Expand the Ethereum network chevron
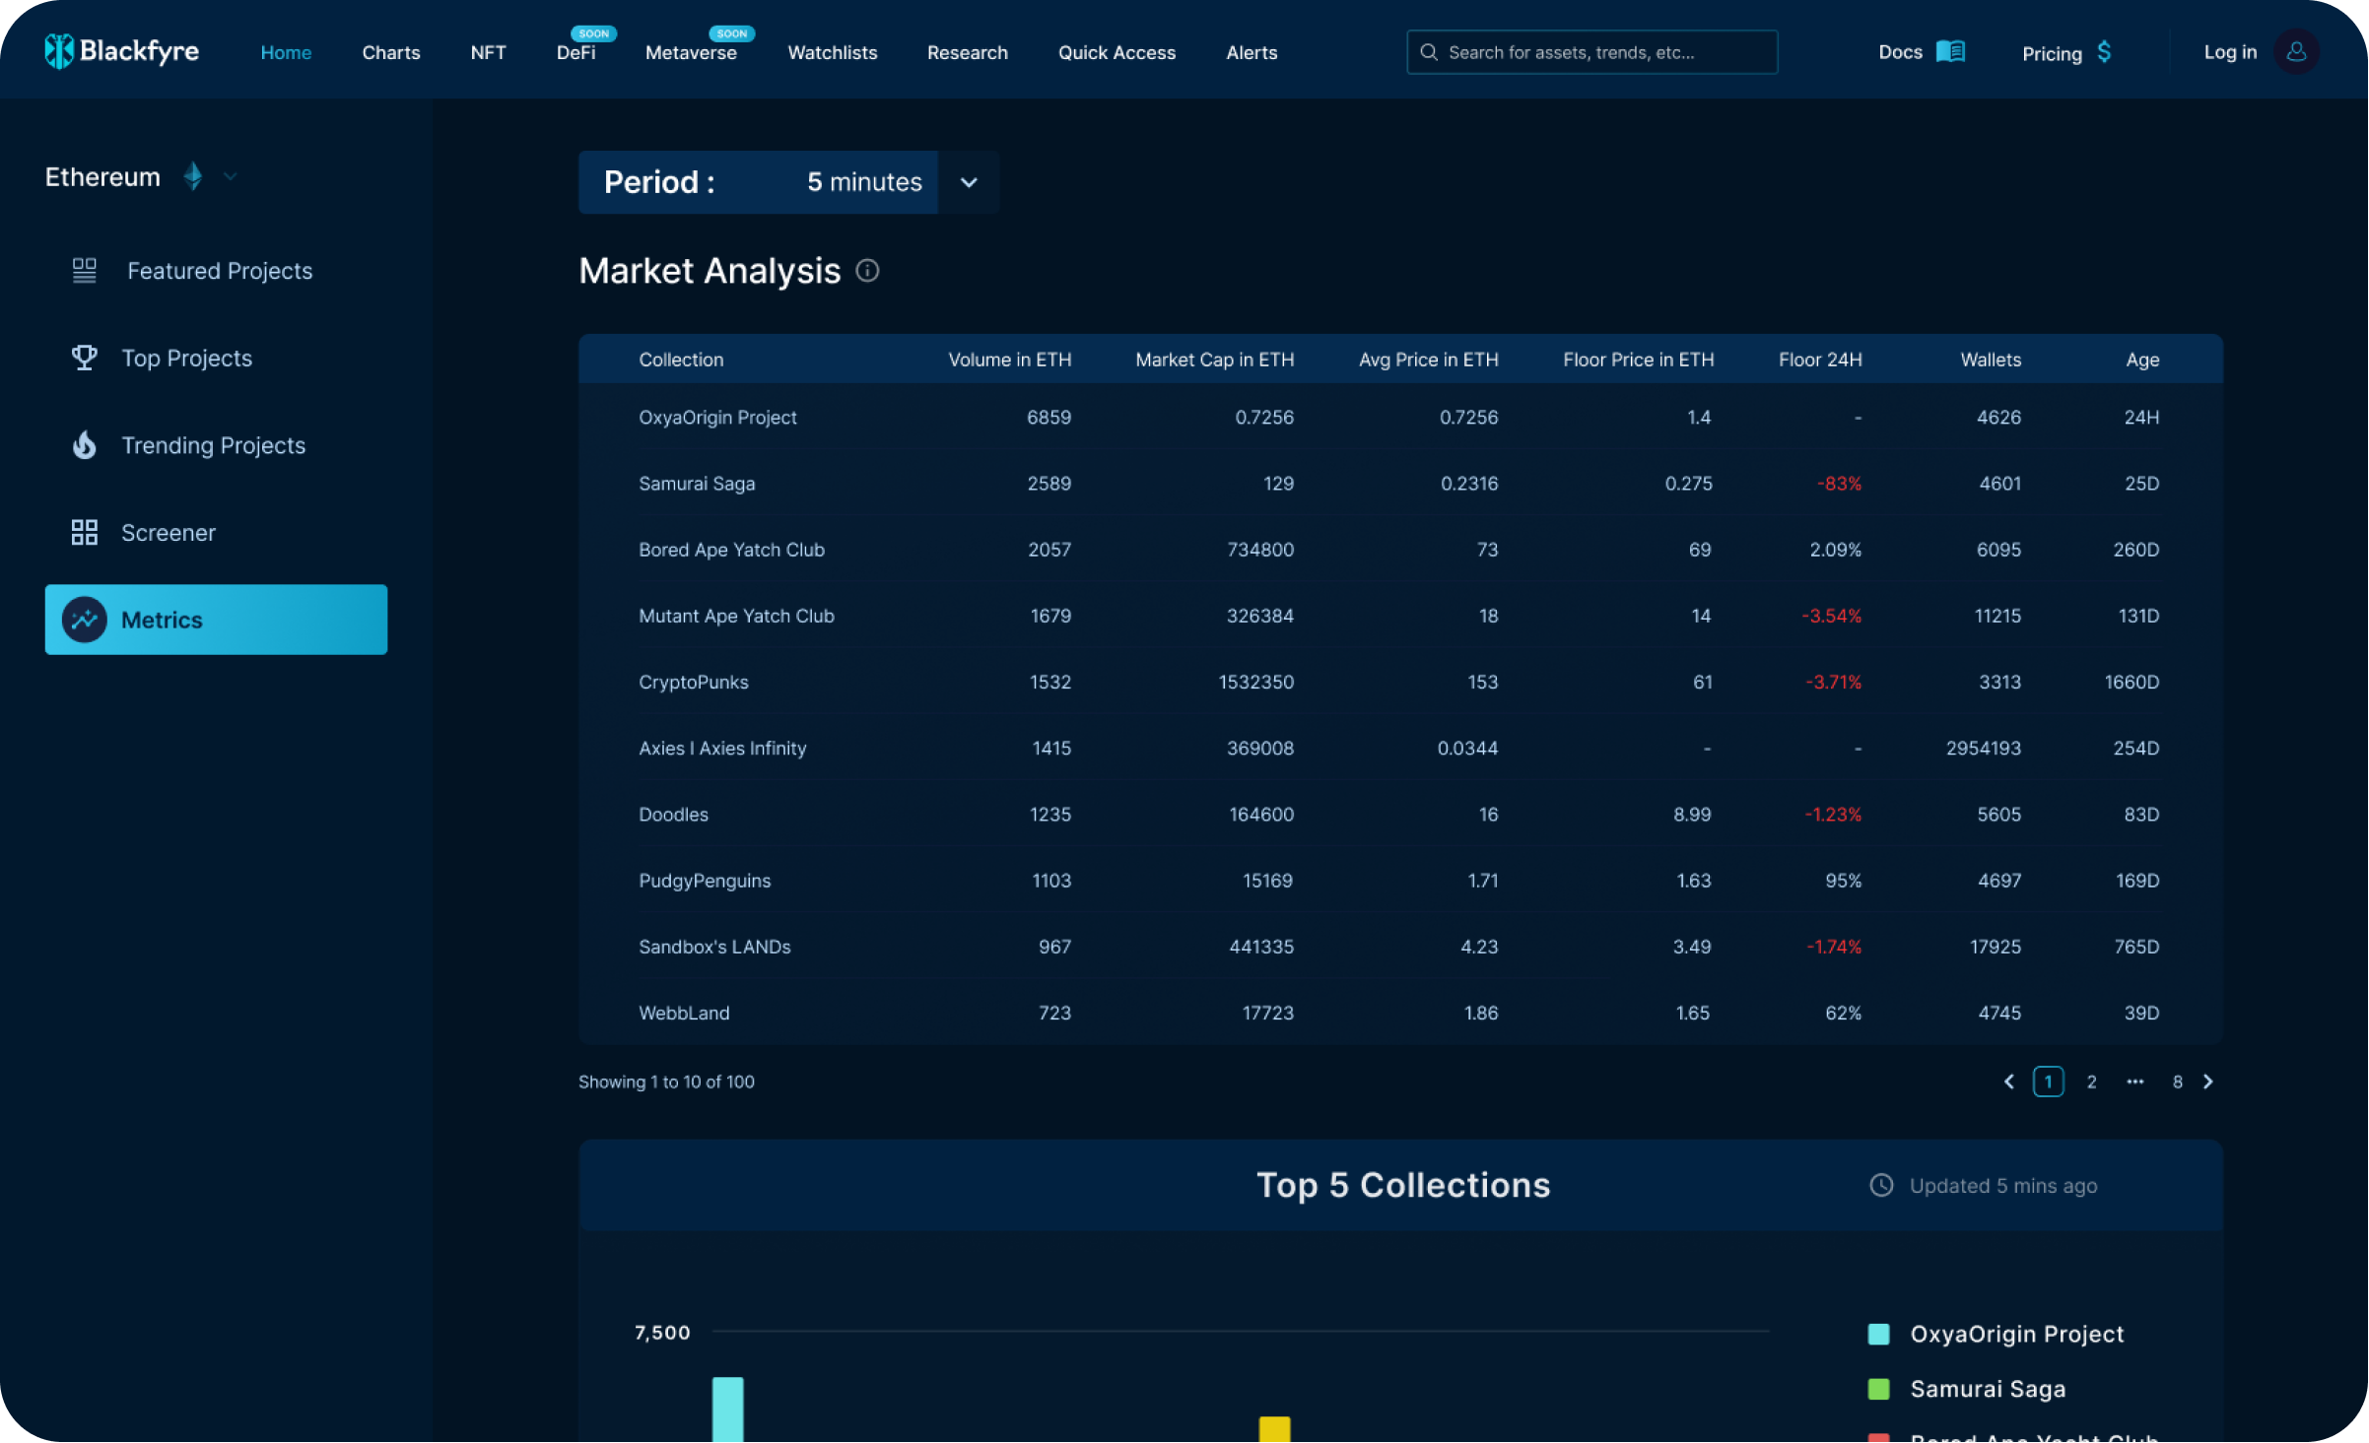Viewport: 2369px width, 1443px height. pos(231,177)
